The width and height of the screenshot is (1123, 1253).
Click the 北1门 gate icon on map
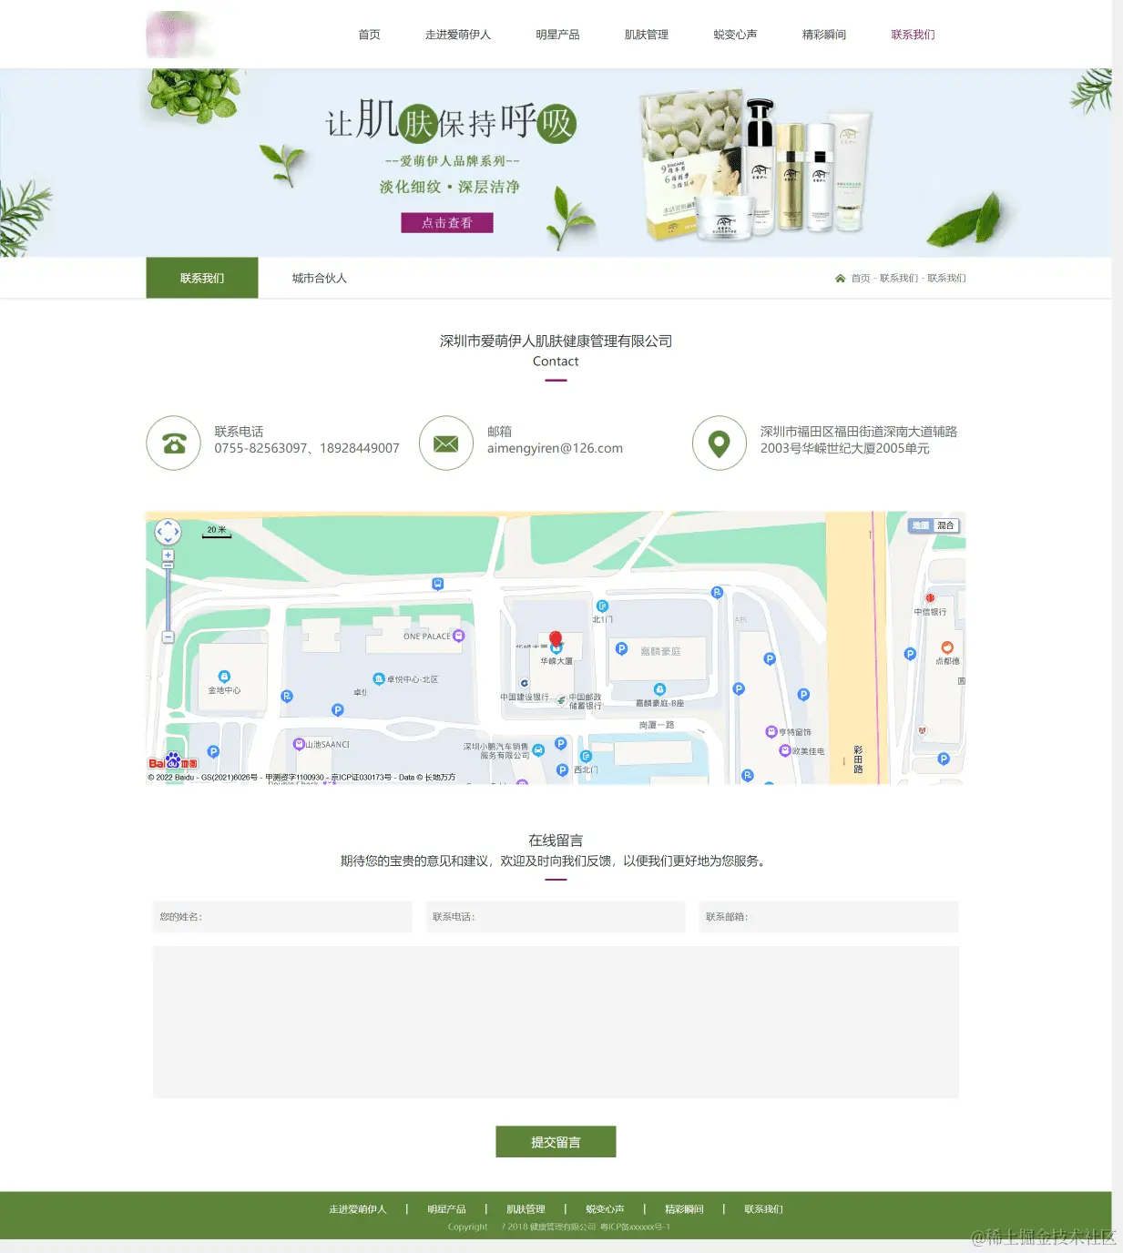602,606
